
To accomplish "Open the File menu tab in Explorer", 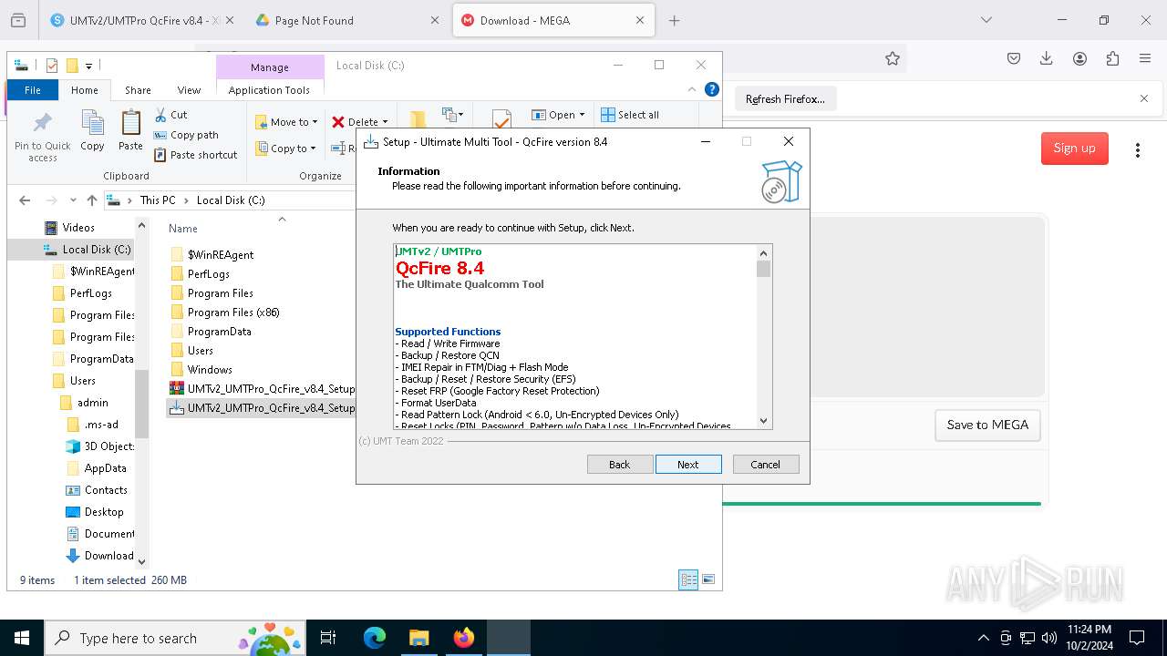I will coord(32,90).
